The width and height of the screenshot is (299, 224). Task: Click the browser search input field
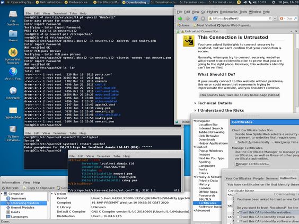[289, 19]
